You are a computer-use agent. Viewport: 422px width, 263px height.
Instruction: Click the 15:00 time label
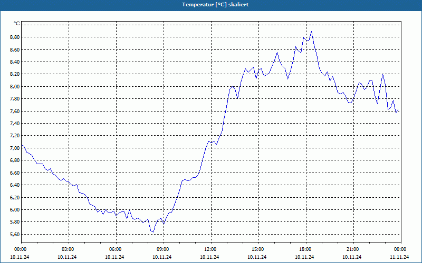click(x=258, y=249)
